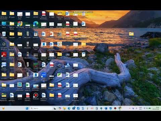Open Copilot from the taskbar
The height and width of the screenshot is (121, 161).
[60, 108]
